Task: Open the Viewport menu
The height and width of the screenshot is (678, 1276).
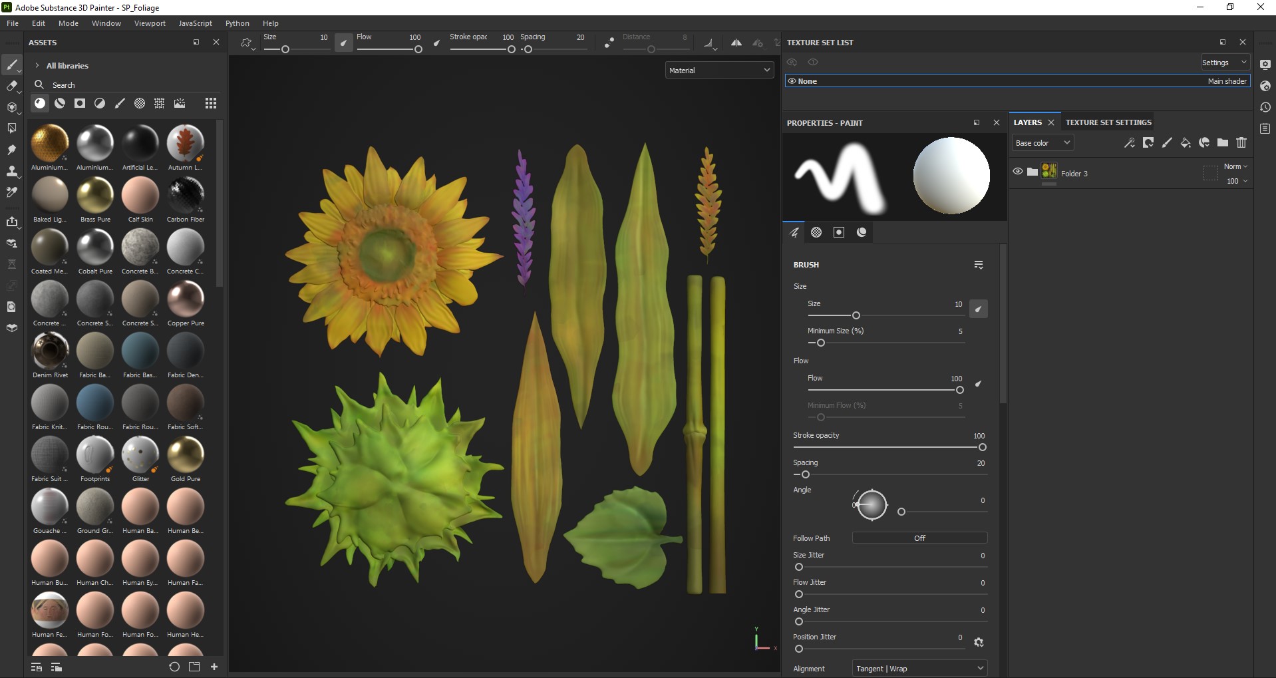Action: point(150,23)
